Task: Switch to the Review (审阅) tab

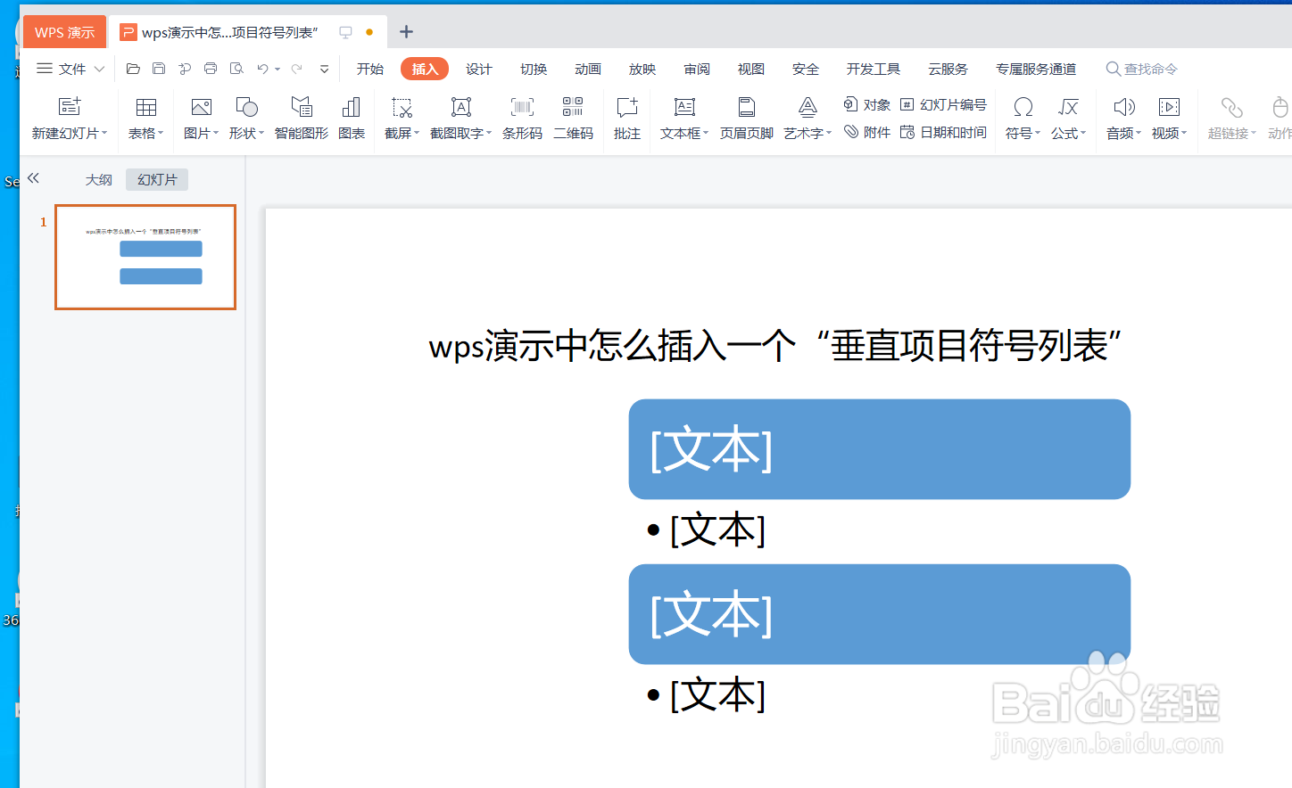Action: (696, 69)
